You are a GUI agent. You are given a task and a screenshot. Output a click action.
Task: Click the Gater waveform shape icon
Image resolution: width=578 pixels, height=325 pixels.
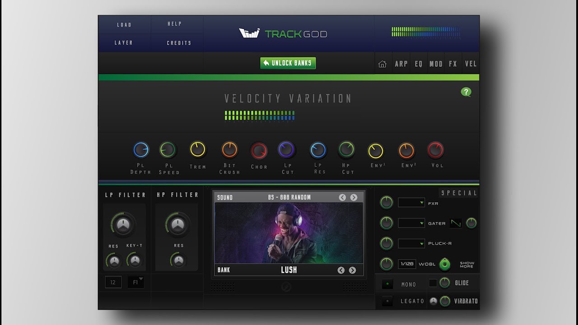[x=456, y=223]
